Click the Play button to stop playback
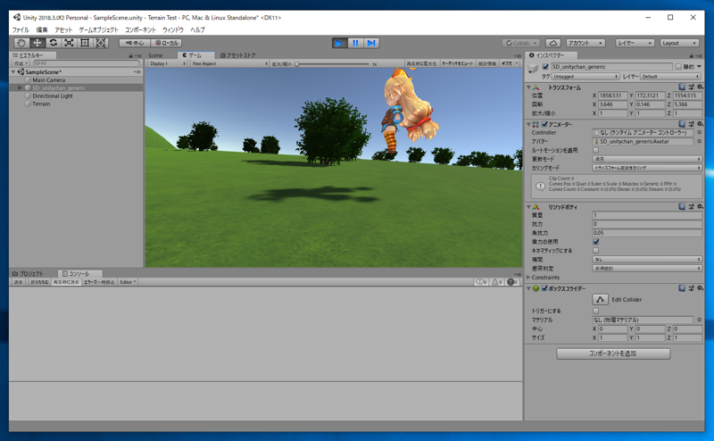This screenshot has height=441, width=714. coord(339,43)
